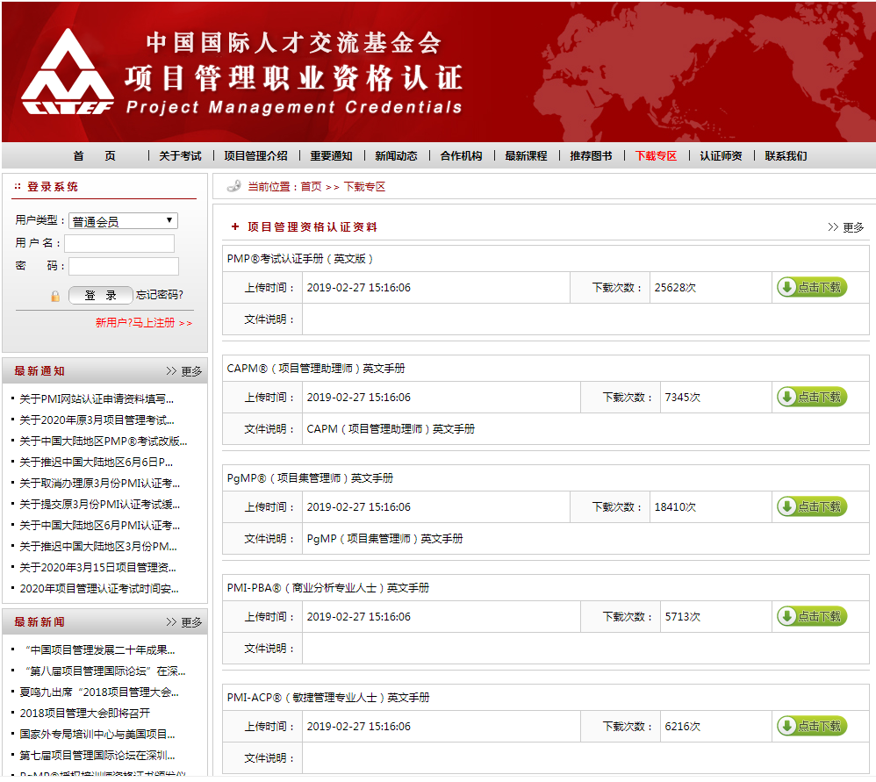Click the 忘记密码? link

[x=159, y=295]
